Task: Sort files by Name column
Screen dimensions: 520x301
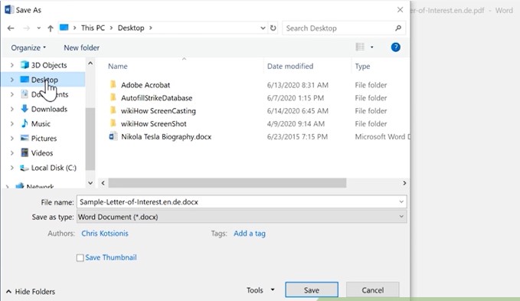Action: click(x=118, y=67)
